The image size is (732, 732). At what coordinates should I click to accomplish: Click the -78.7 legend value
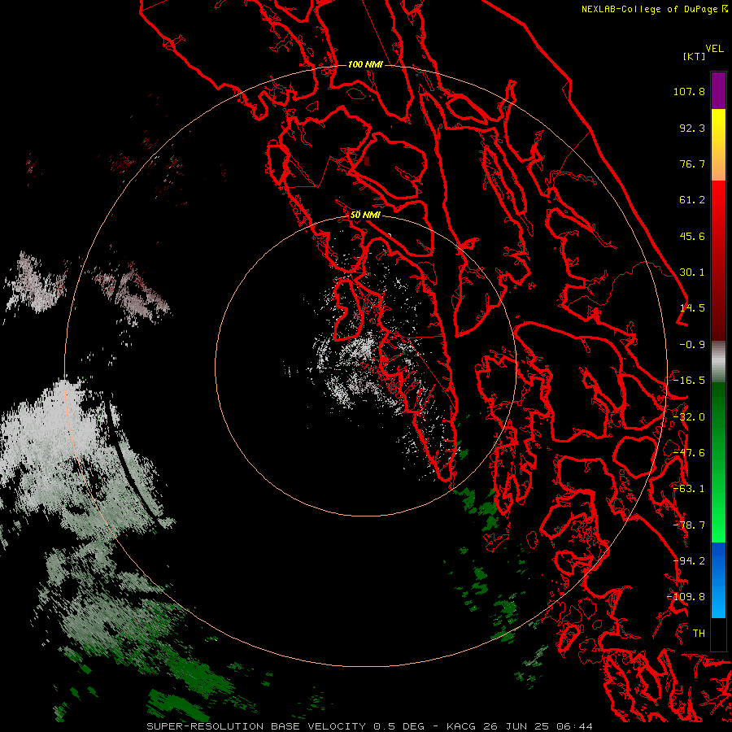click(x=689, y=525)
